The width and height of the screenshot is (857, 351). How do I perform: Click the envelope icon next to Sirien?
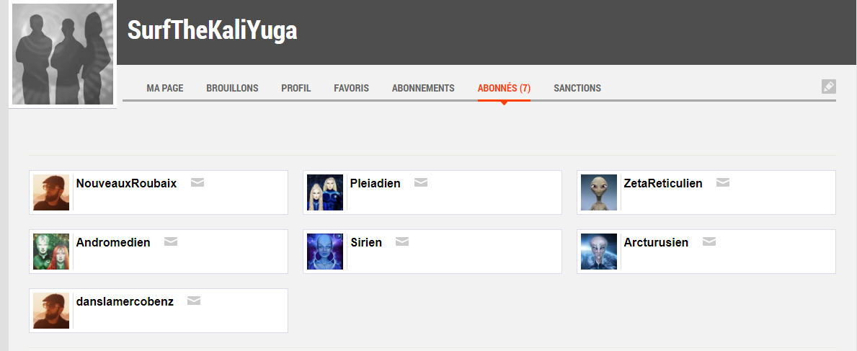point(402,242)
